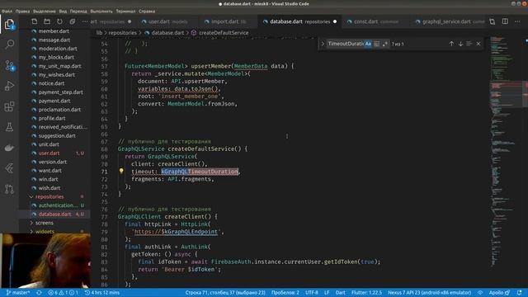Expand the screens folder

coord(44,223)
